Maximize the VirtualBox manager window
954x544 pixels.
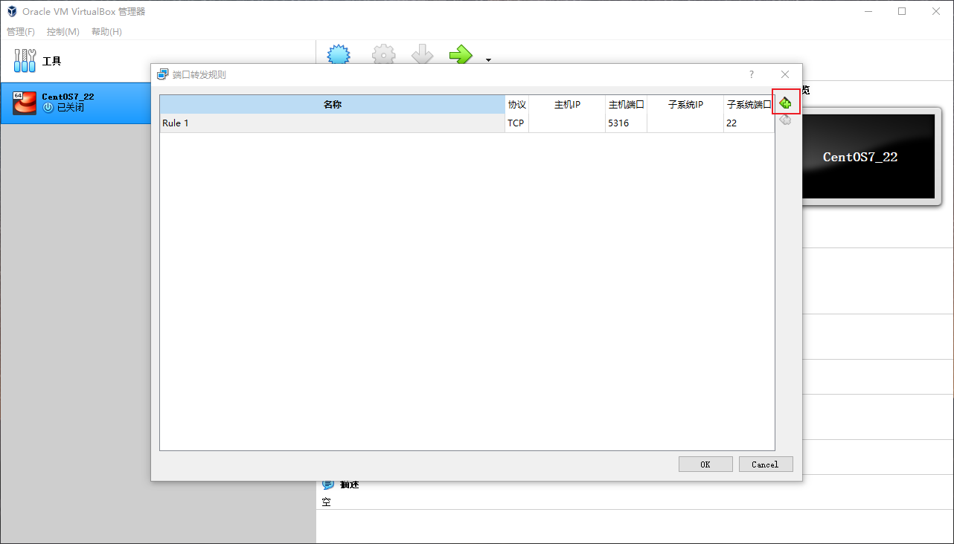pyautogui.click(x=902, y=11)
